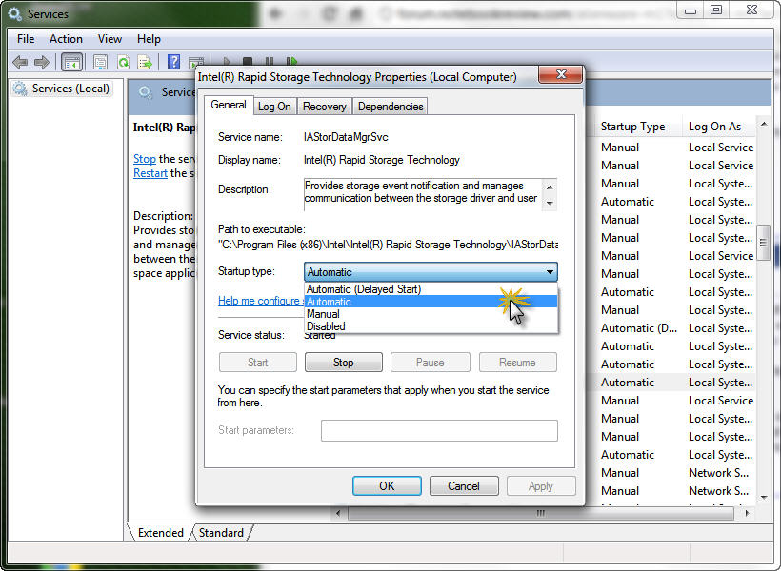The width and height of the screenshot is (781, 571).
Task: Toggle the Show/Hide Console Tree toolbar icon
Action: click(71, 62)
